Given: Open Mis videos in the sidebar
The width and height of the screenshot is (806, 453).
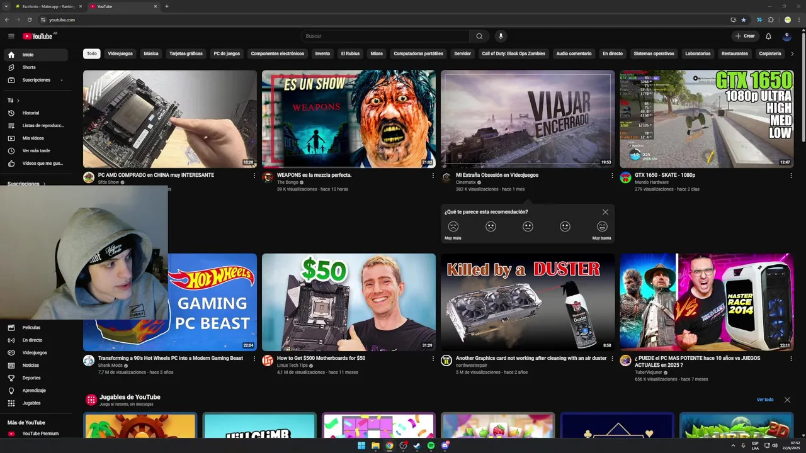Looking at the screenshot, I should click(x=35, y=138).
